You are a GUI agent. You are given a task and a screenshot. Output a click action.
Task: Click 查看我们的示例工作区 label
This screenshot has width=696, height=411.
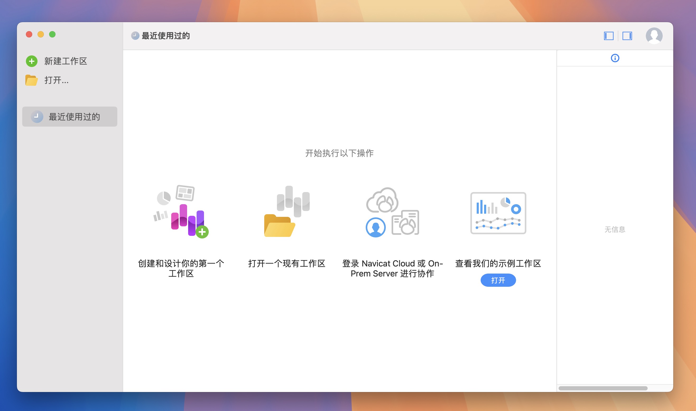498,263
